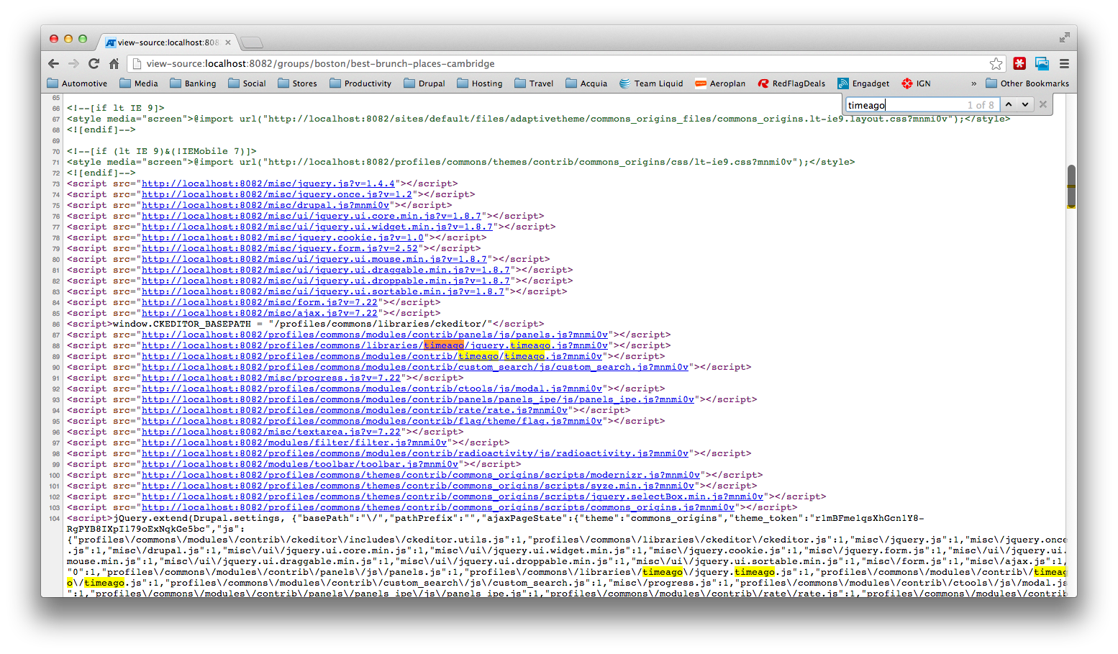The image size is (1118, 654).
Task: Open the Productivity bookmarks folder
Action: (360, 83)
